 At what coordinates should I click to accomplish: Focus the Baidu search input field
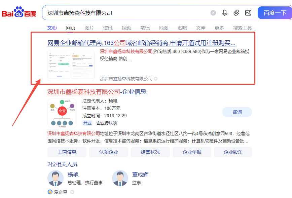[126, 13]
